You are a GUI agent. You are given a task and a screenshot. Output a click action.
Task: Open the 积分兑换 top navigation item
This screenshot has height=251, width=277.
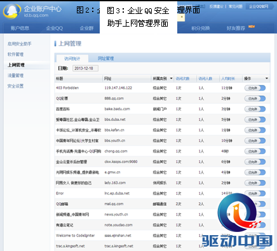point(201,28)
